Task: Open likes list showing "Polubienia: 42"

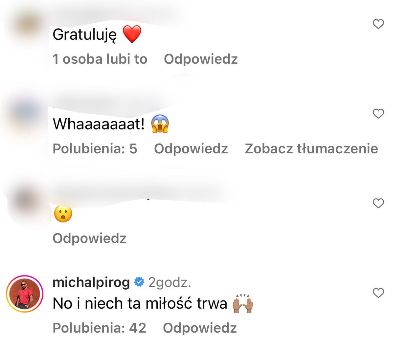Action: 99,328
